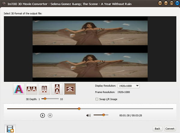Click the play button
This screenshot has height=133, width=180.
tap(43, 115)
